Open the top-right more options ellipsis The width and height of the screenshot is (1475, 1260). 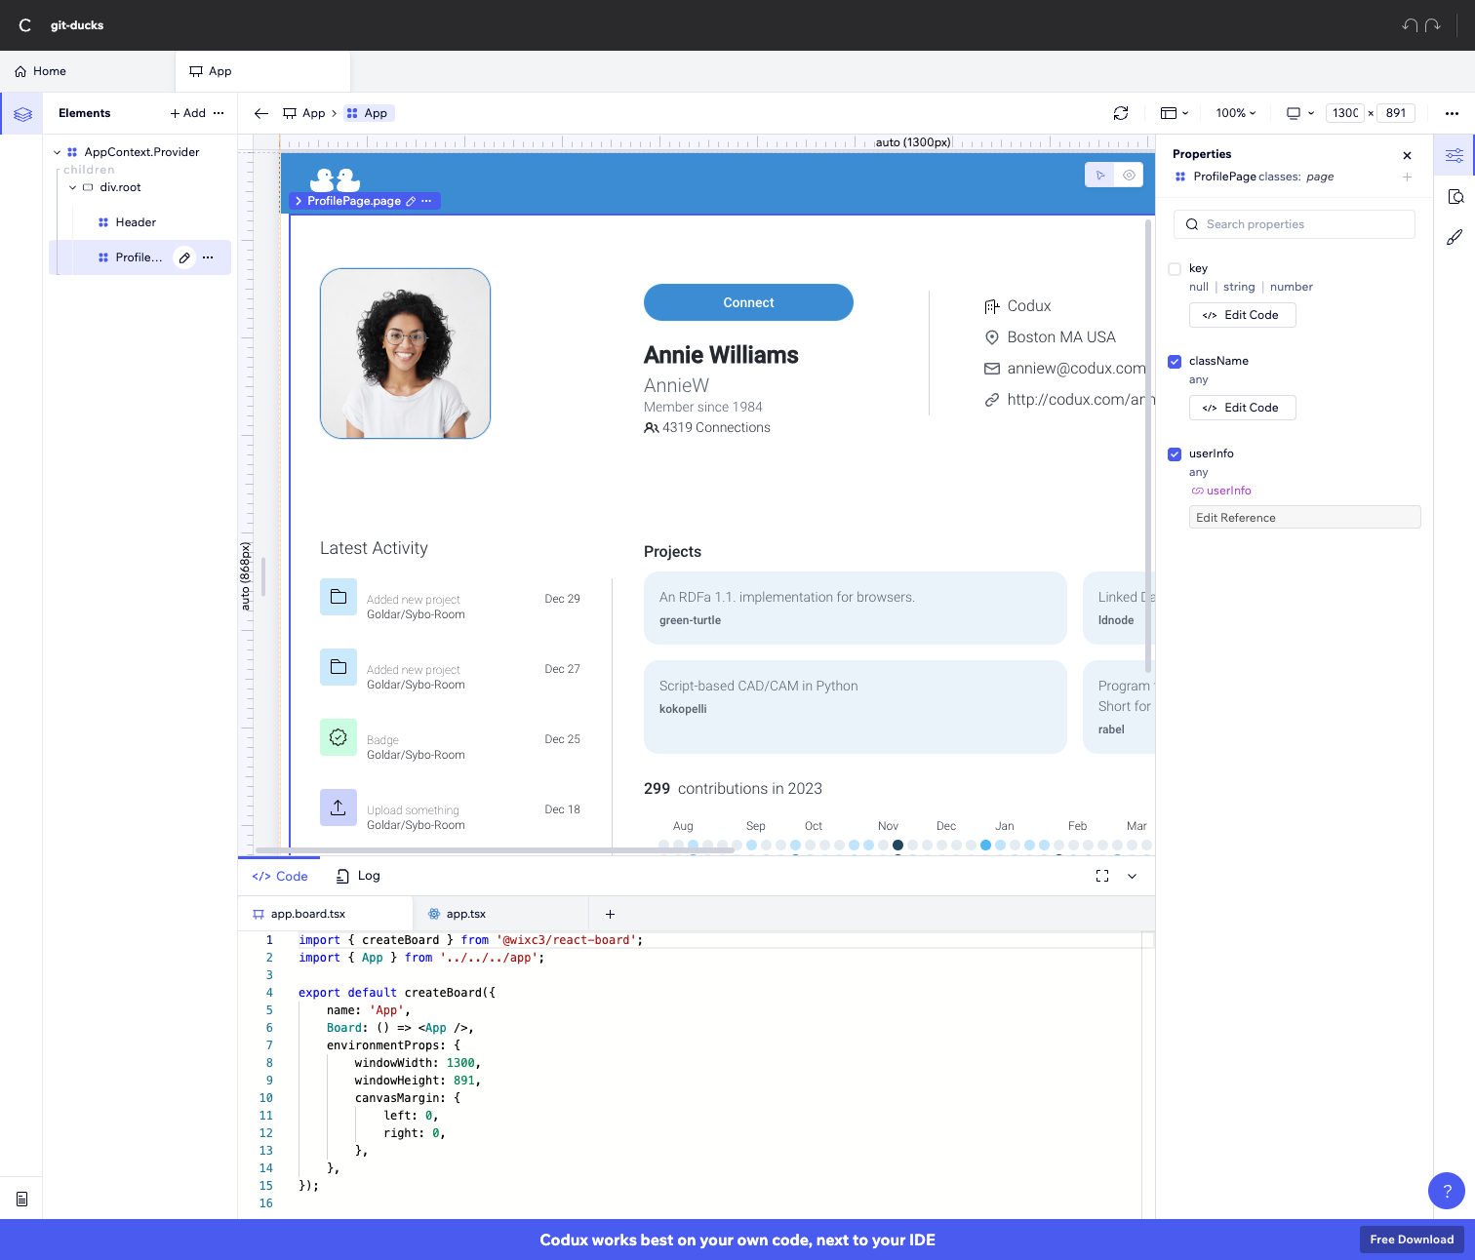[x=1452, y=113]
